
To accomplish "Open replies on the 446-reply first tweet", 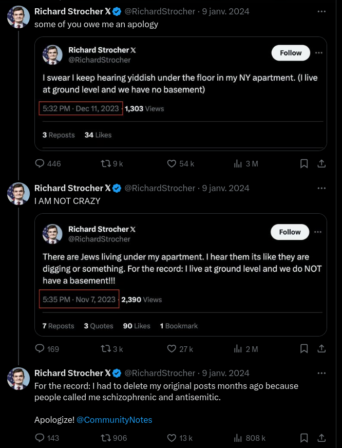I will pos(48,164).
